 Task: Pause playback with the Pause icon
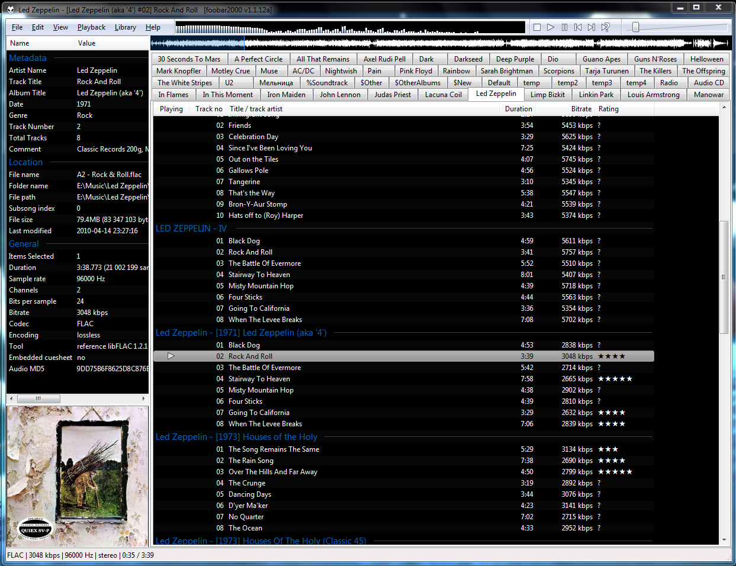564,27
